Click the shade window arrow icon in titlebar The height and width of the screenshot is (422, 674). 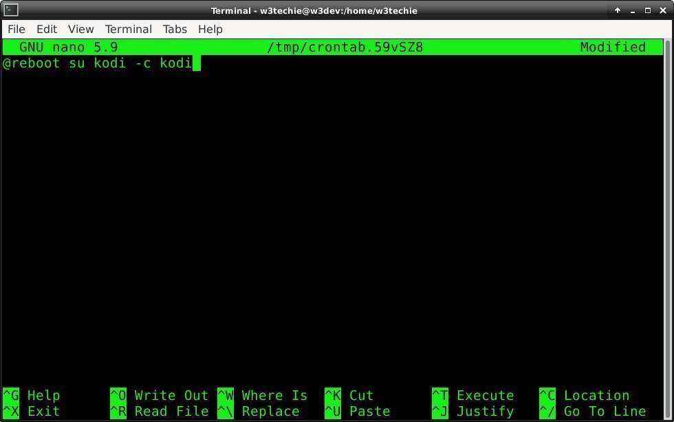click(x=617, y=10)
